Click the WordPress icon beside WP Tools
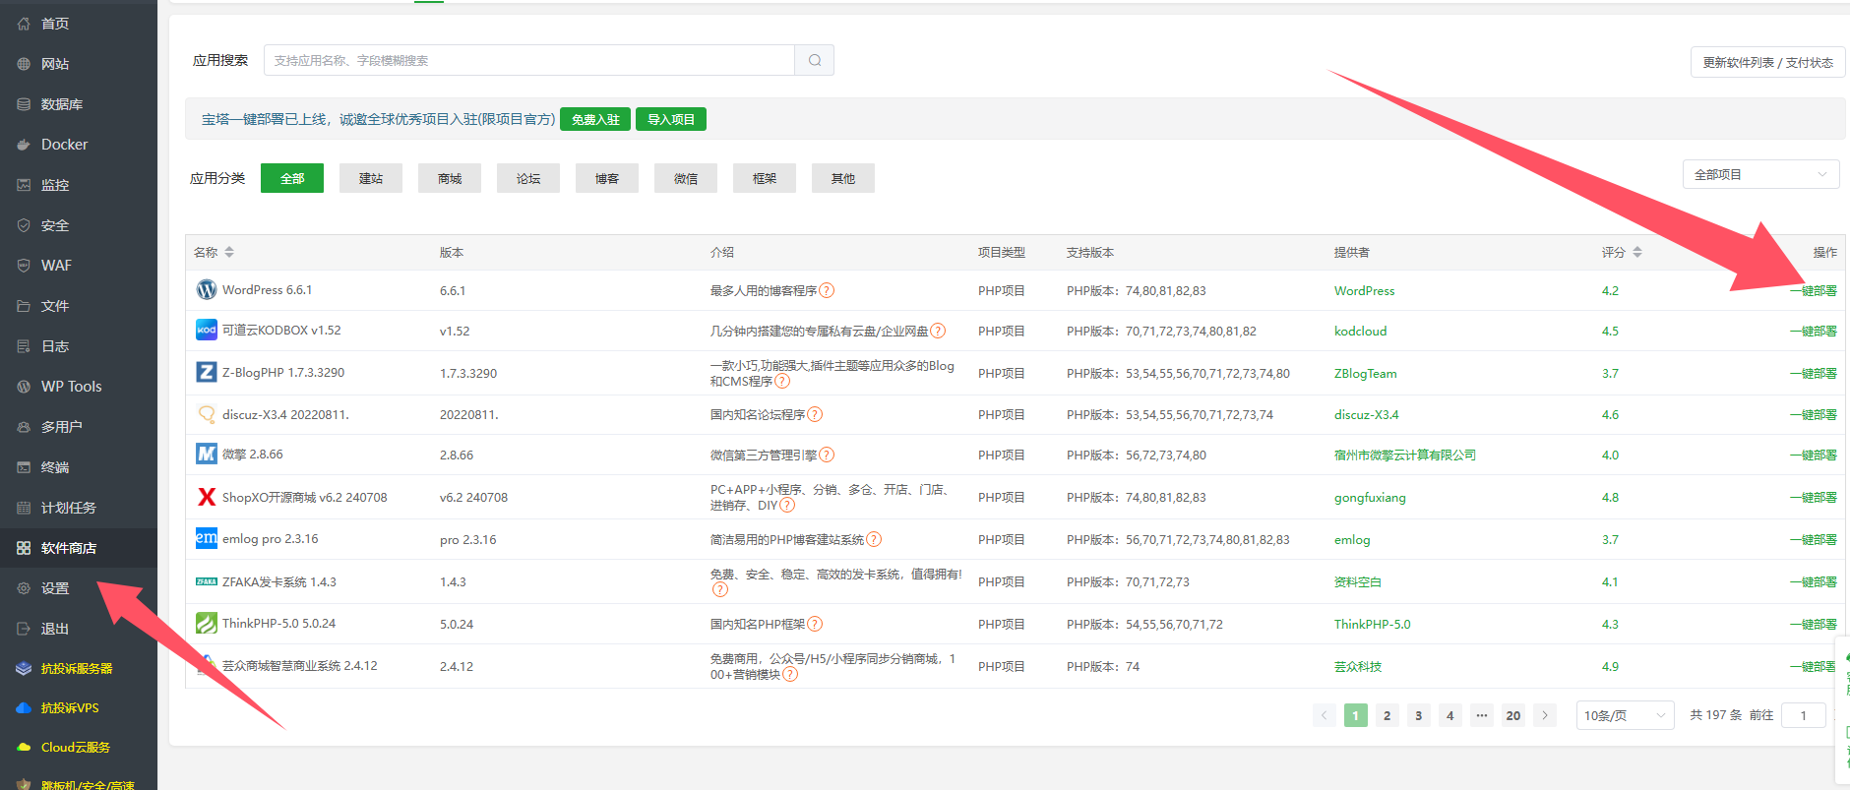Screen dimensions: 1850x790 (24, 387)
